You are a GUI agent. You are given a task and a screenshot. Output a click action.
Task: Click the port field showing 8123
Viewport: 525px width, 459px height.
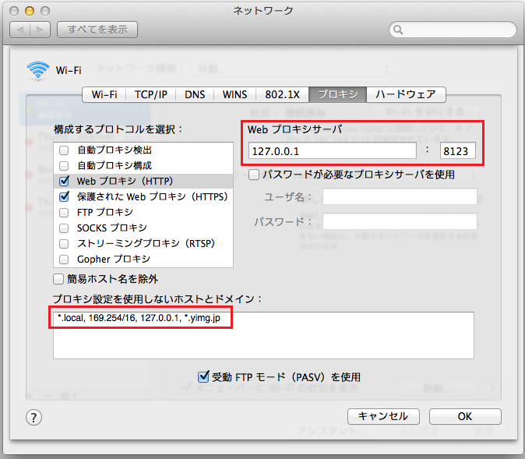tap(458, 150)
